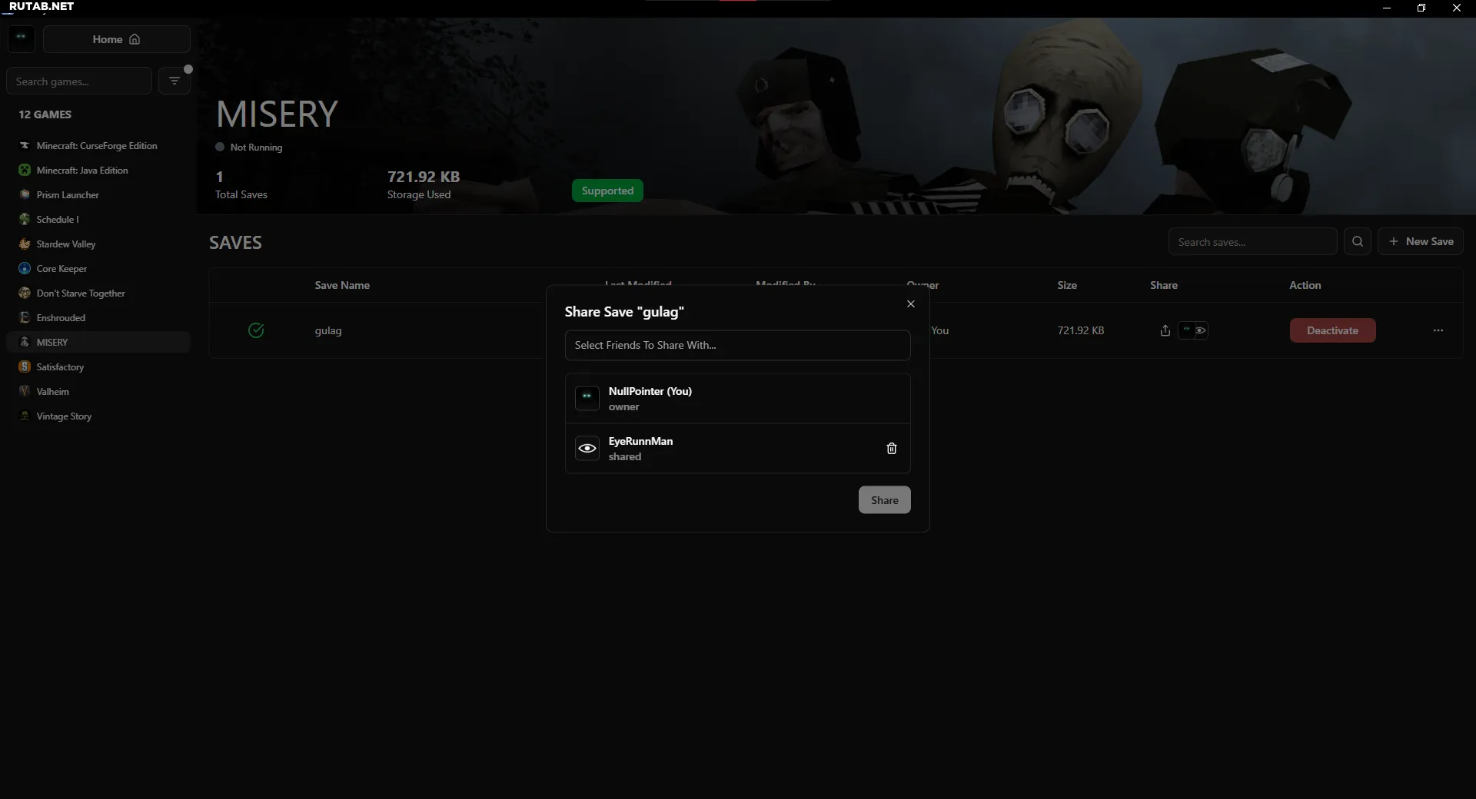Go to the Home page
The height and width of the screenshot is (799, 1476).
(x=116, y=40)
